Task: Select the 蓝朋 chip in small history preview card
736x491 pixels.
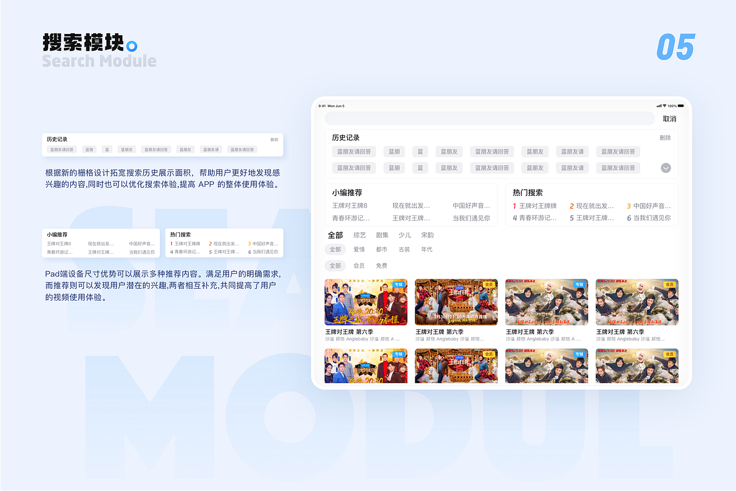Action: pos(89,149)
